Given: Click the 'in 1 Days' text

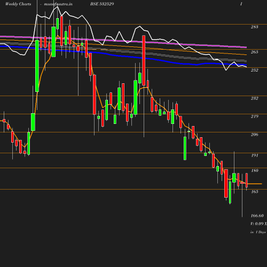Looking at the screenshot, I should pyautogui.click(x=258, y=232).
